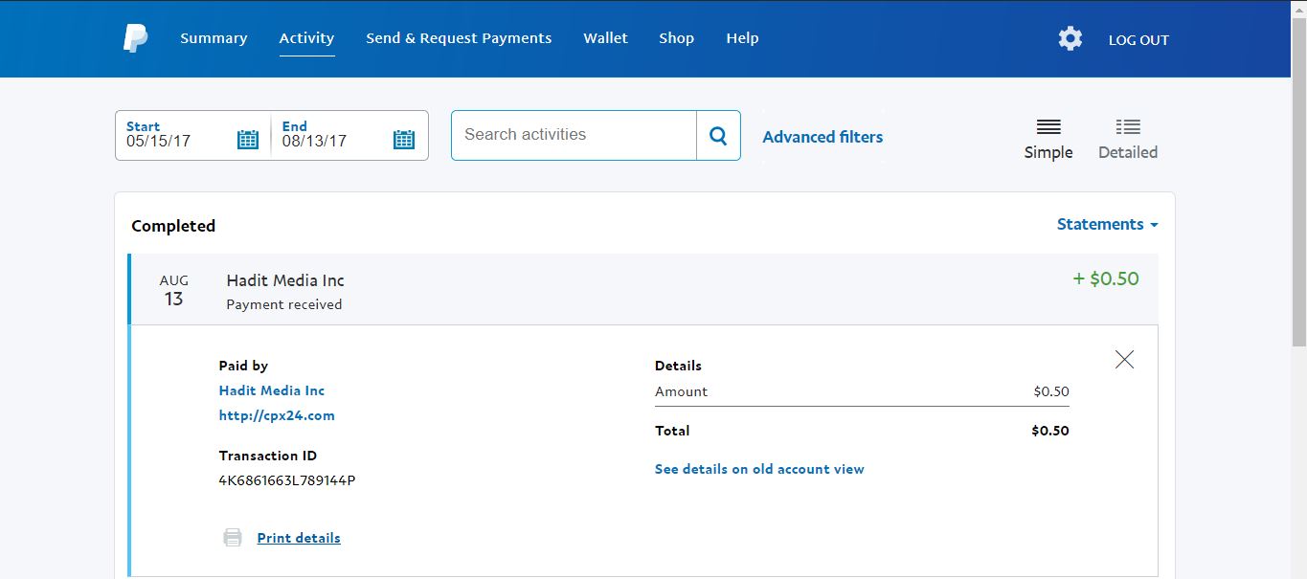Click See details on old account view
The height and width of the screenshot is (579, 1307).
pyautogui.click(x=759, y=469)
